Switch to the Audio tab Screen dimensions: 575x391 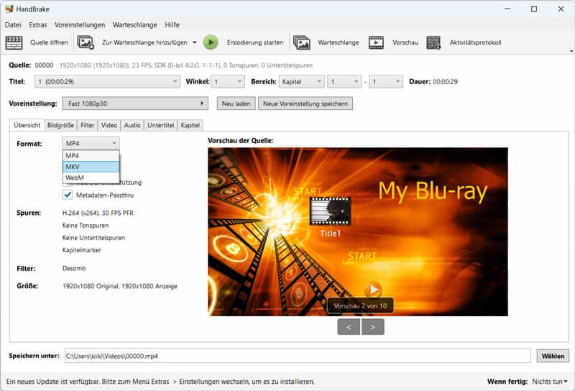click(132, 125)
